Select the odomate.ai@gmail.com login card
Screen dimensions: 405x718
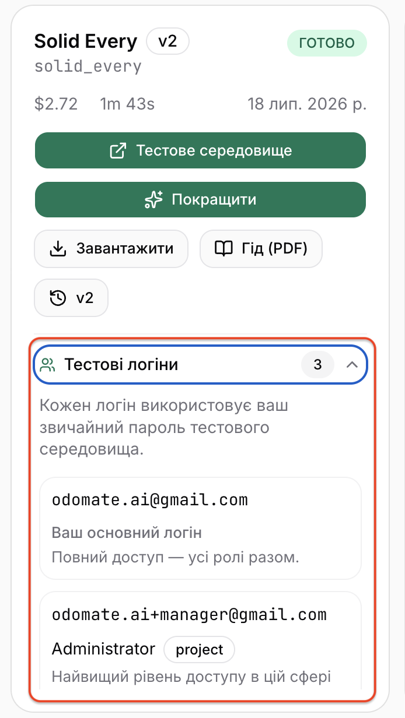tap(201, 529)
